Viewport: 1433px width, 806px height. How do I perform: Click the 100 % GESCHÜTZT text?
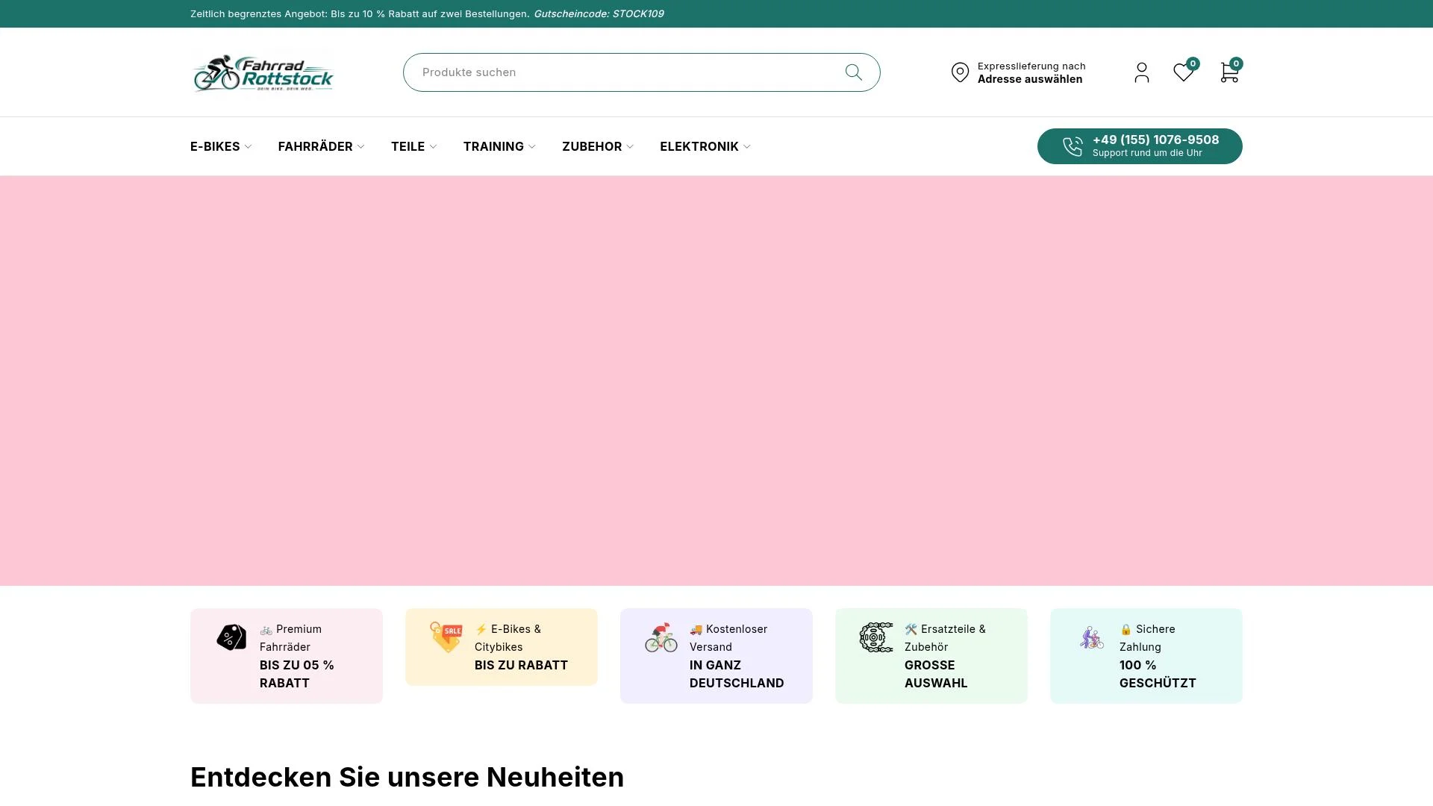1158,674
